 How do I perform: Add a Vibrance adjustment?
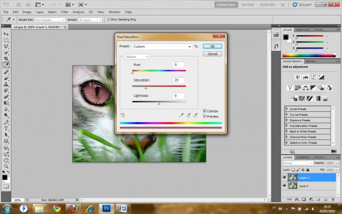290,87
